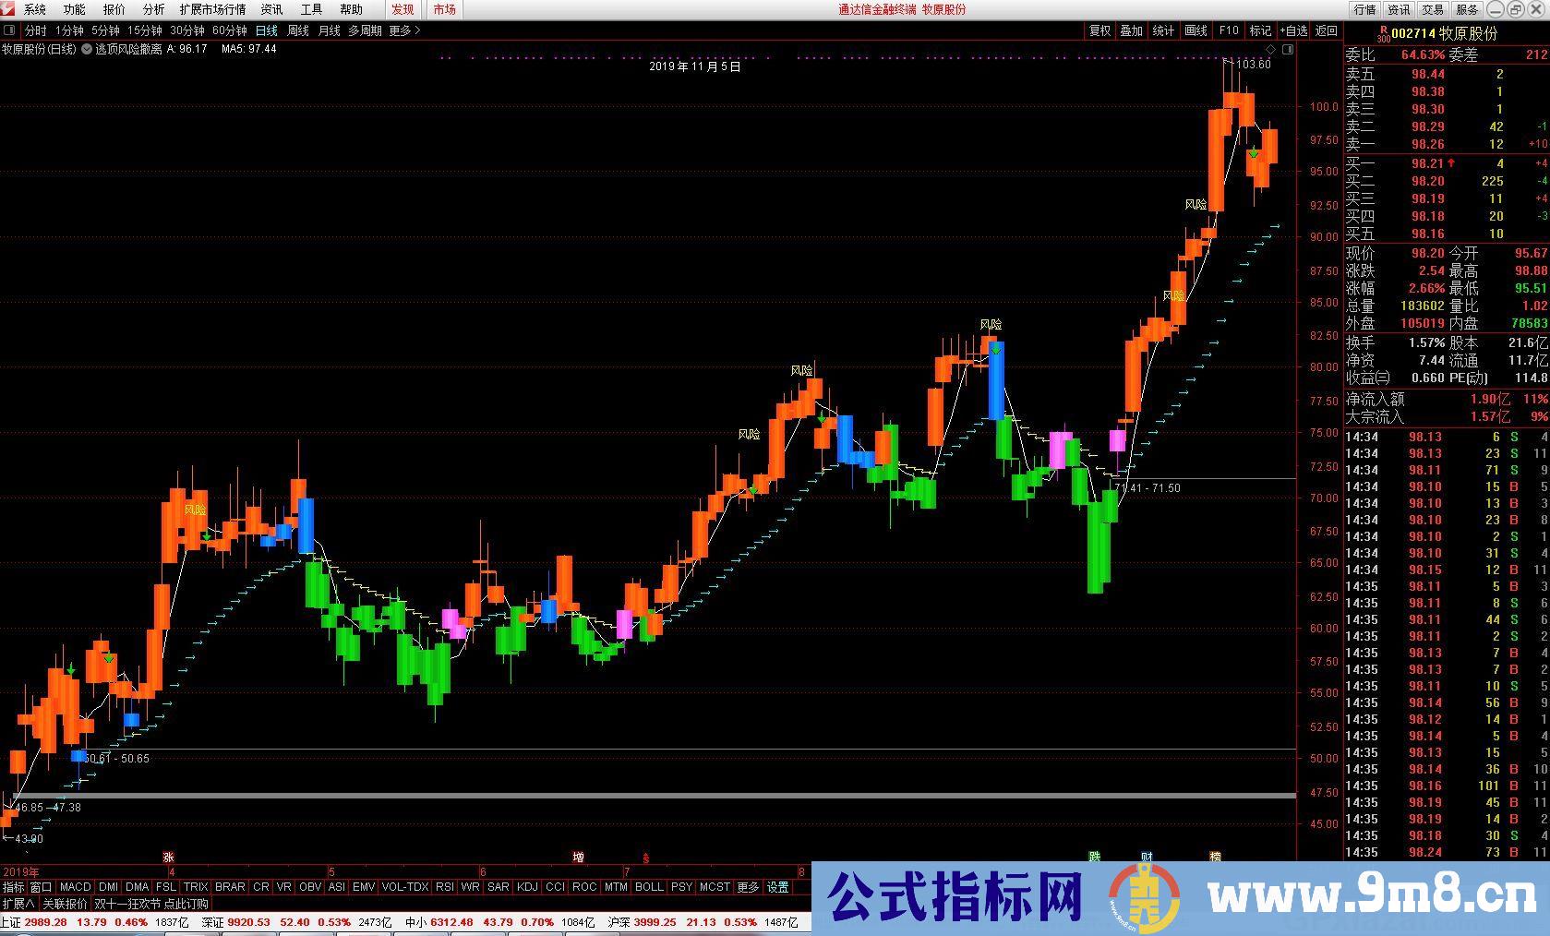Screen dimensions: 1550x936
Task: Toggle the left side panel icon
Action: tap(9, 30)
